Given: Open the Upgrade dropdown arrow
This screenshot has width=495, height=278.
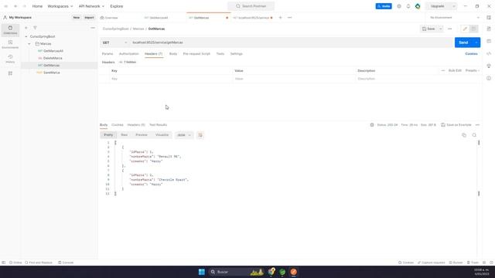Looking at the screenshot, I should [x=454, y=6].
